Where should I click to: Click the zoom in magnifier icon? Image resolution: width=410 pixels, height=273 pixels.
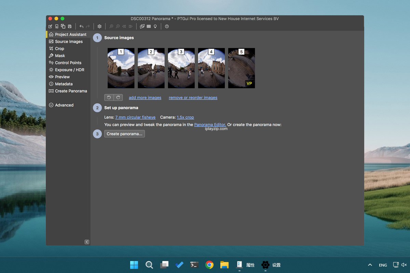pyautogui.click(x=111, y=26)
